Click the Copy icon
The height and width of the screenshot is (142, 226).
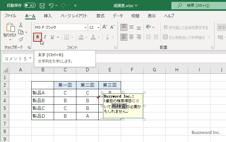[x=21, y=32]
